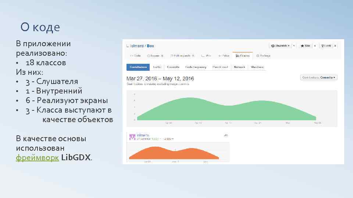Open the repository Settings tab
This screenshot has width=353, height=198.
tap(263, 56)
